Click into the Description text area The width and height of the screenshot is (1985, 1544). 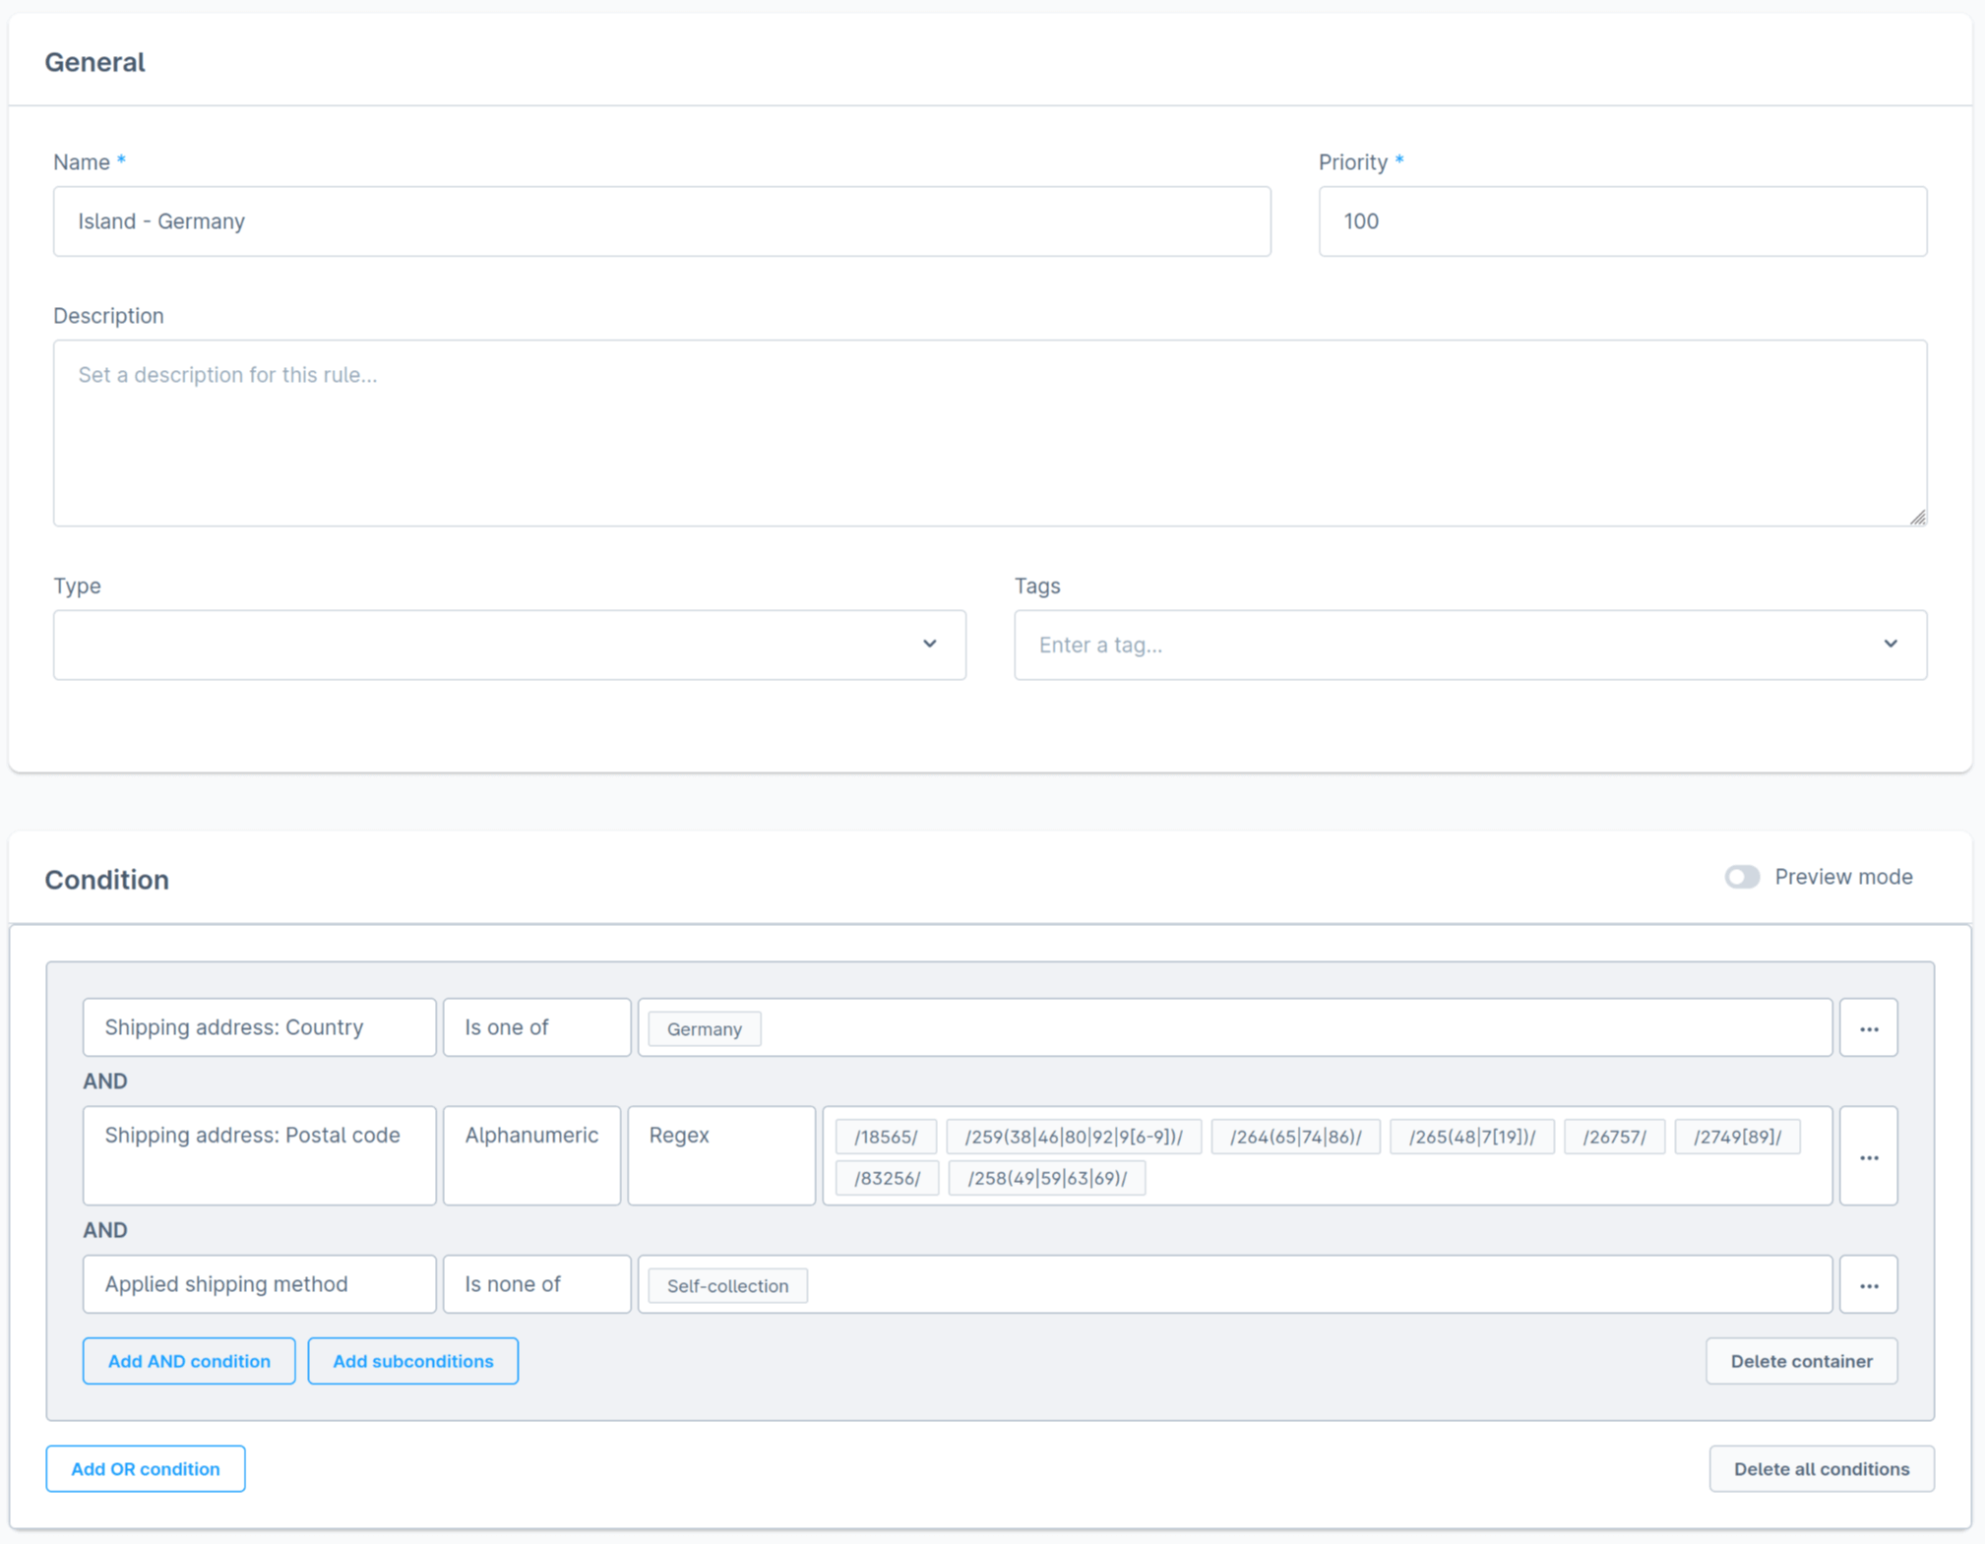click(x=990, y=433)
